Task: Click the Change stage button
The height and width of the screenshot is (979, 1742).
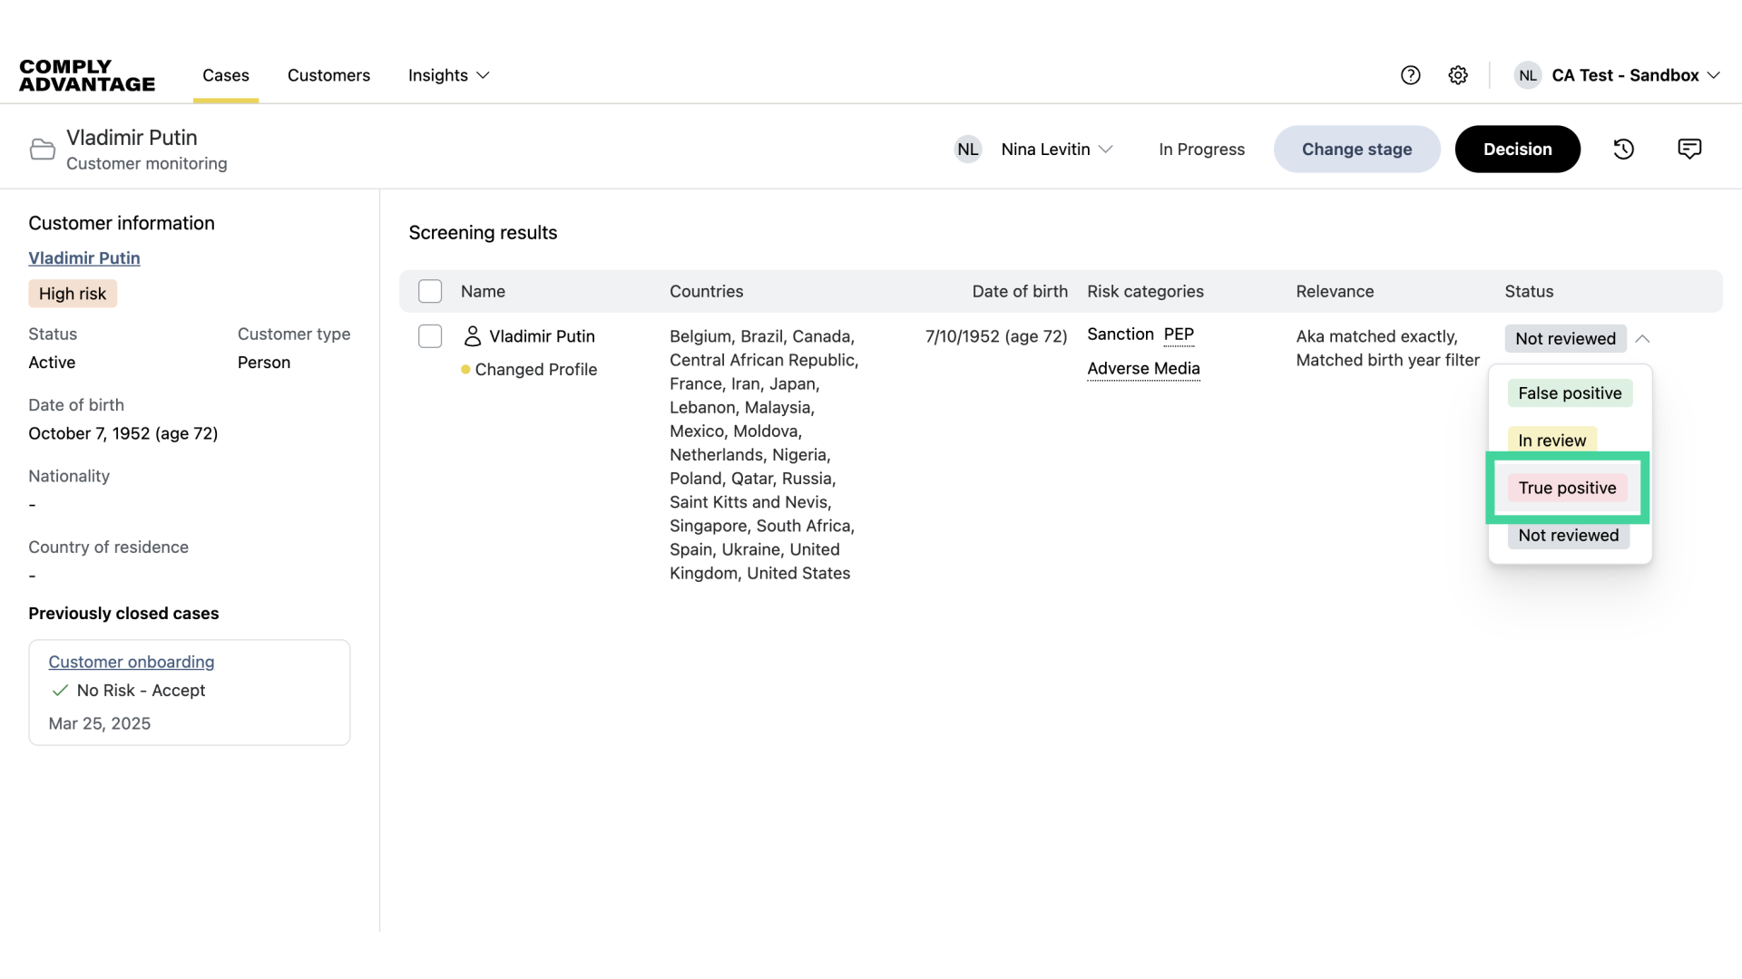Action: tap(1356, 150)
